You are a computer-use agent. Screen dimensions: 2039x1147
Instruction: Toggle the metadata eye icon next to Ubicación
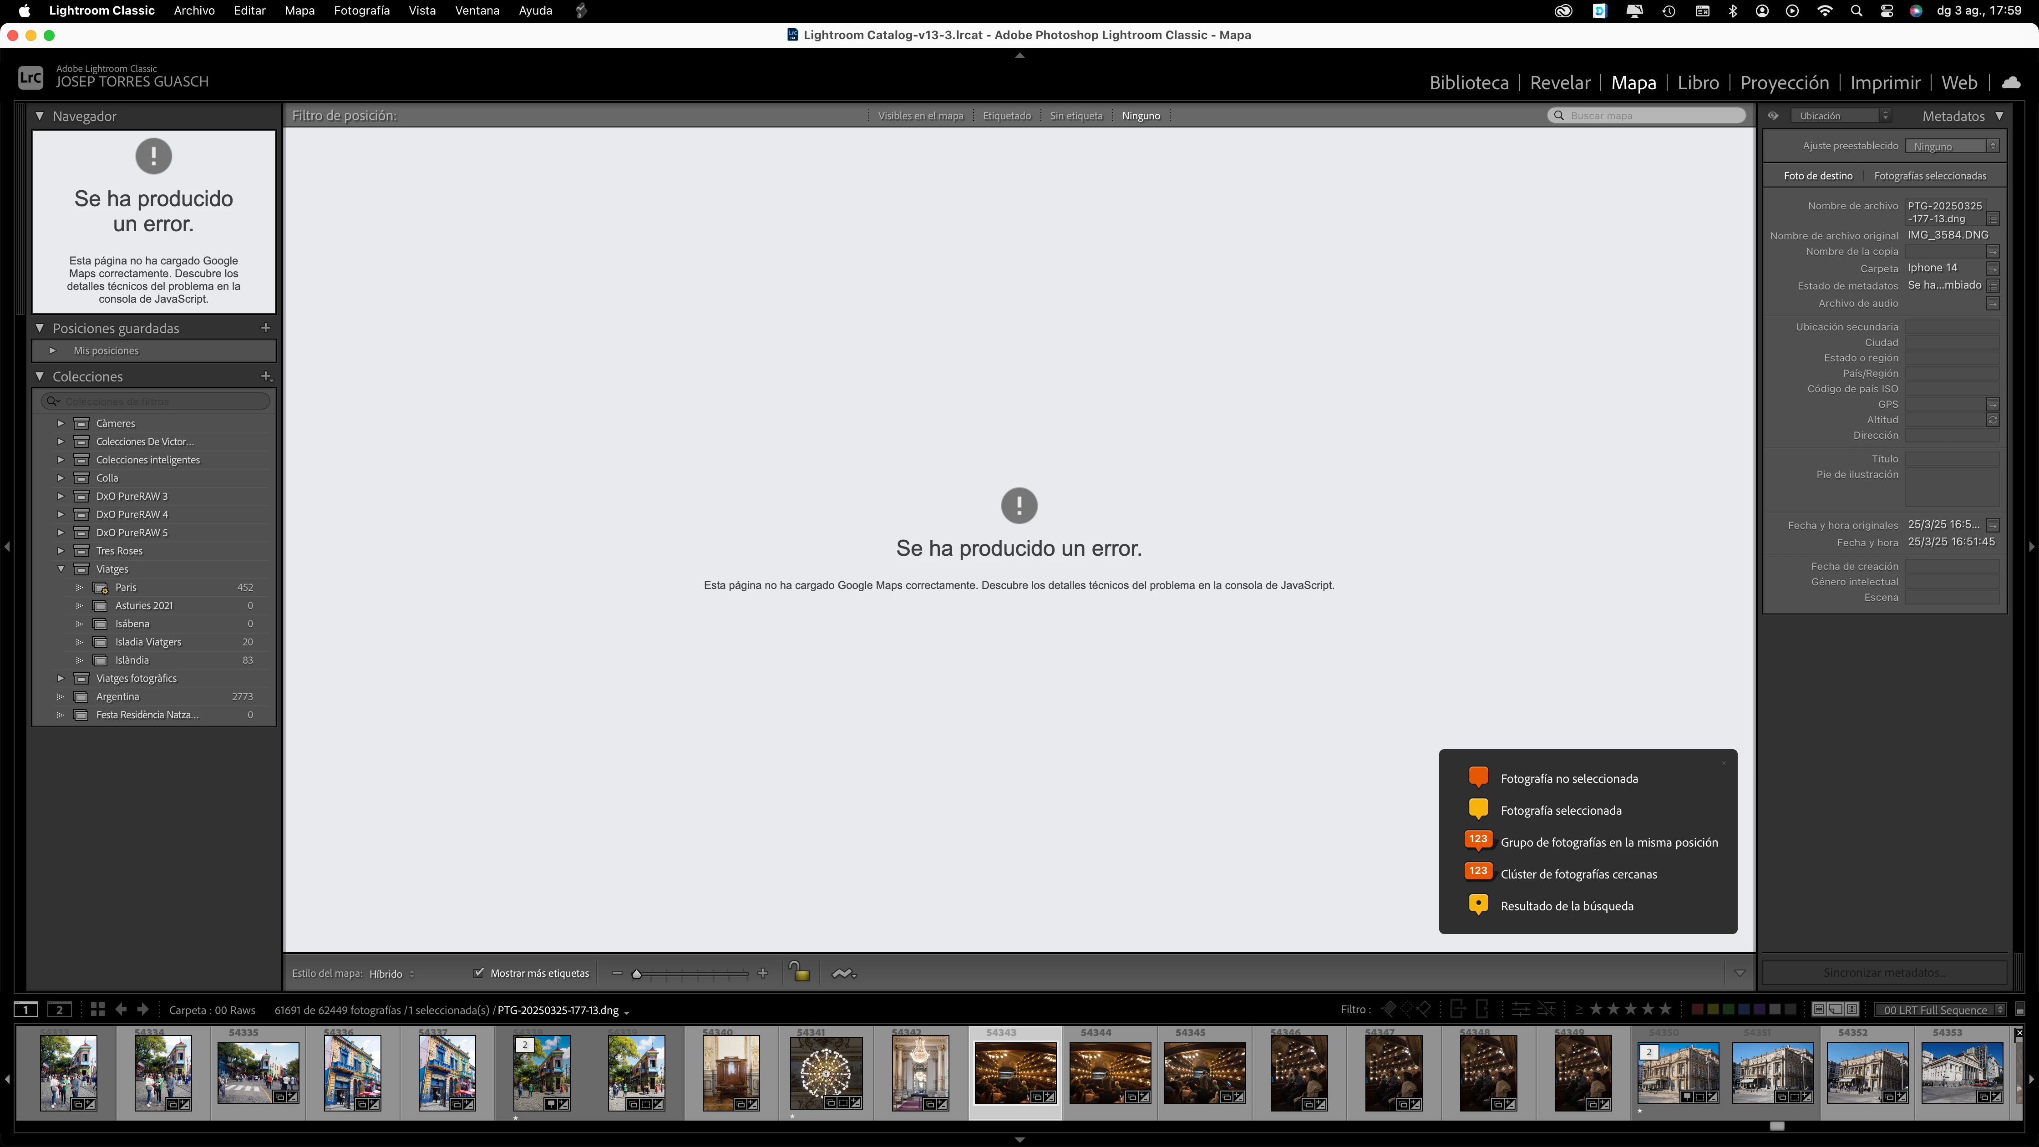(x=1773, y=116)
